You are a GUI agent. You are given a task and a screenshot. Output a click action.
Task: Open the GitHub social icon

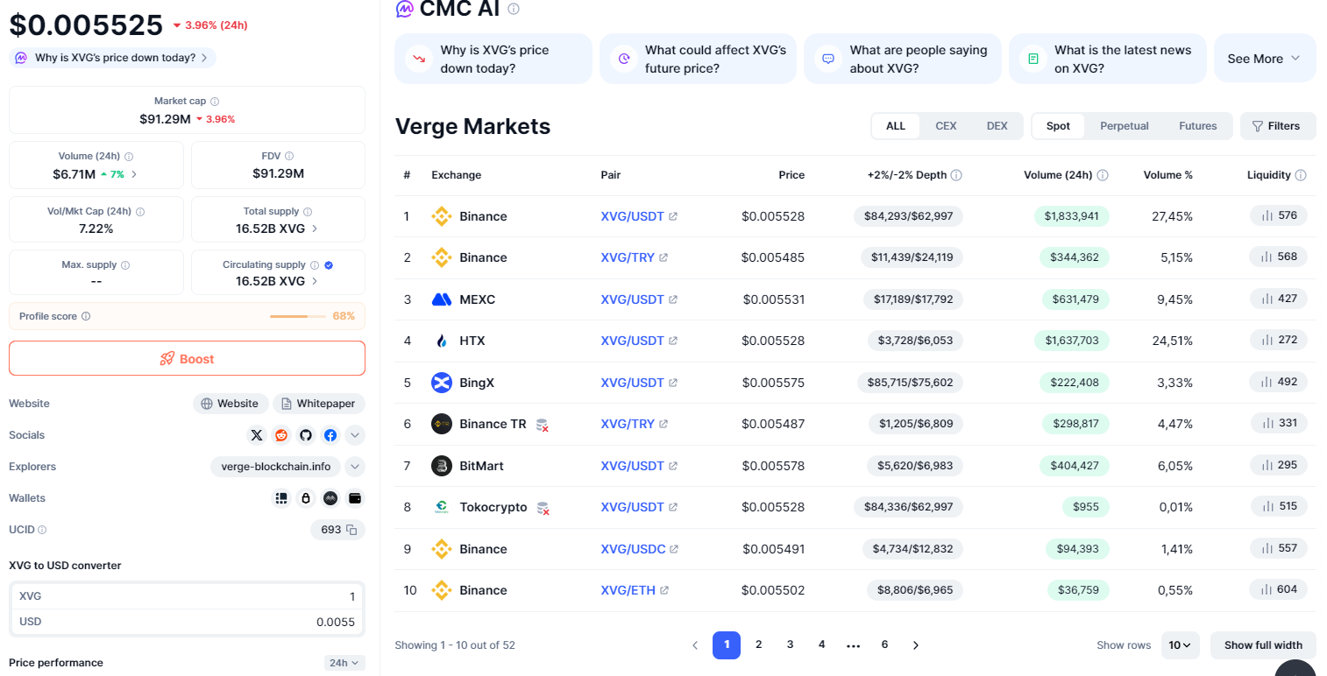pyautogui.click(x=306, y=435)
